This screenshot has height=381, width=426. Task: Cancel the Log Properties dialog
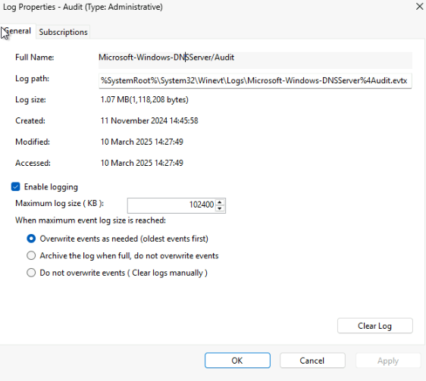tap(312, 361)
